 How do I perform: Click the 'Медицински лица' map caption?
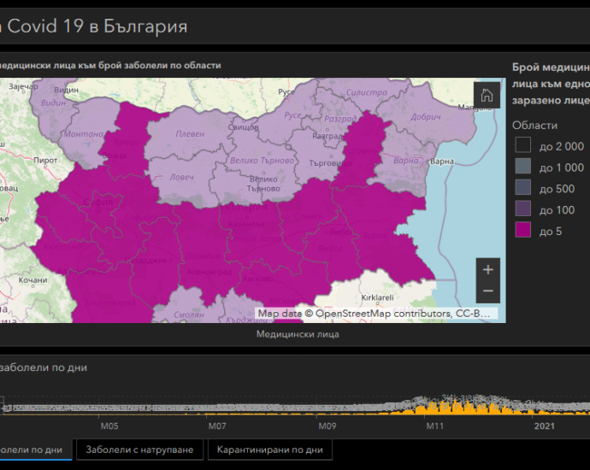(298, 334)
